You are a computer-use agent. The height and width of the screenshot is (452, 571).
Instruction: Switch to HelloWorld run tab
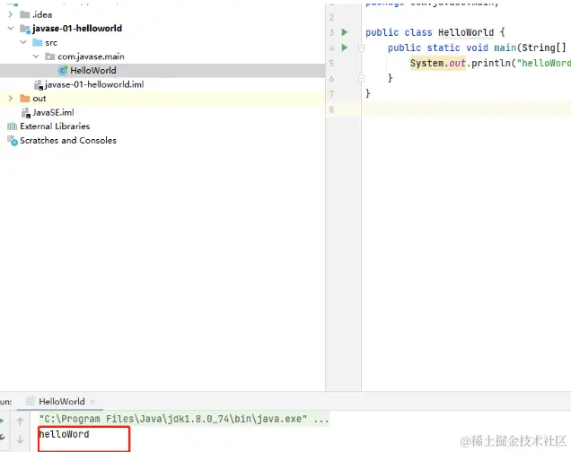click(x=62, y=402)
